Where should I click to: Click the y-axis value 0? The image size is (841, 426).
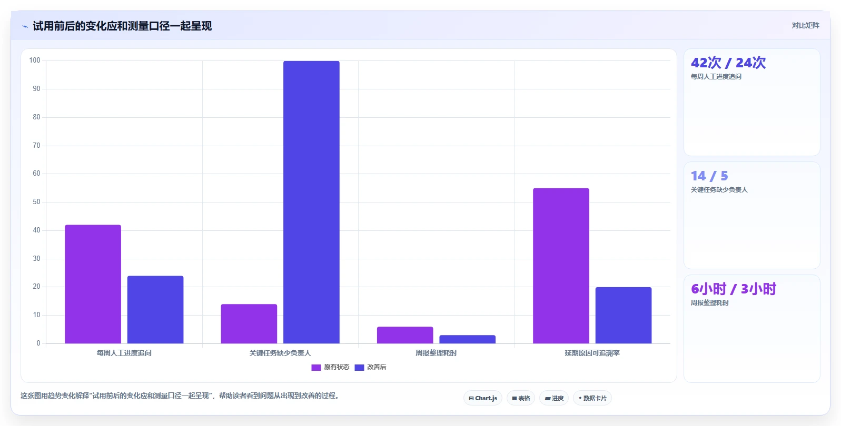pos(38,343)
